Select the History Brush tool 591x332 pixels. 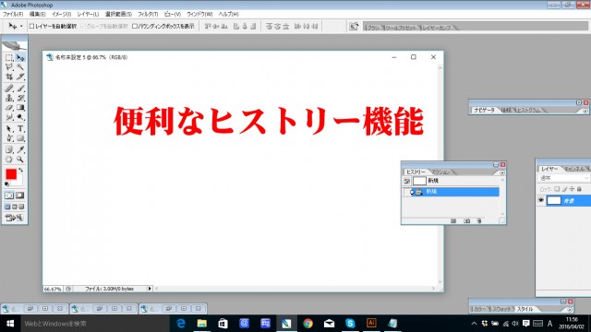(20, 99)
